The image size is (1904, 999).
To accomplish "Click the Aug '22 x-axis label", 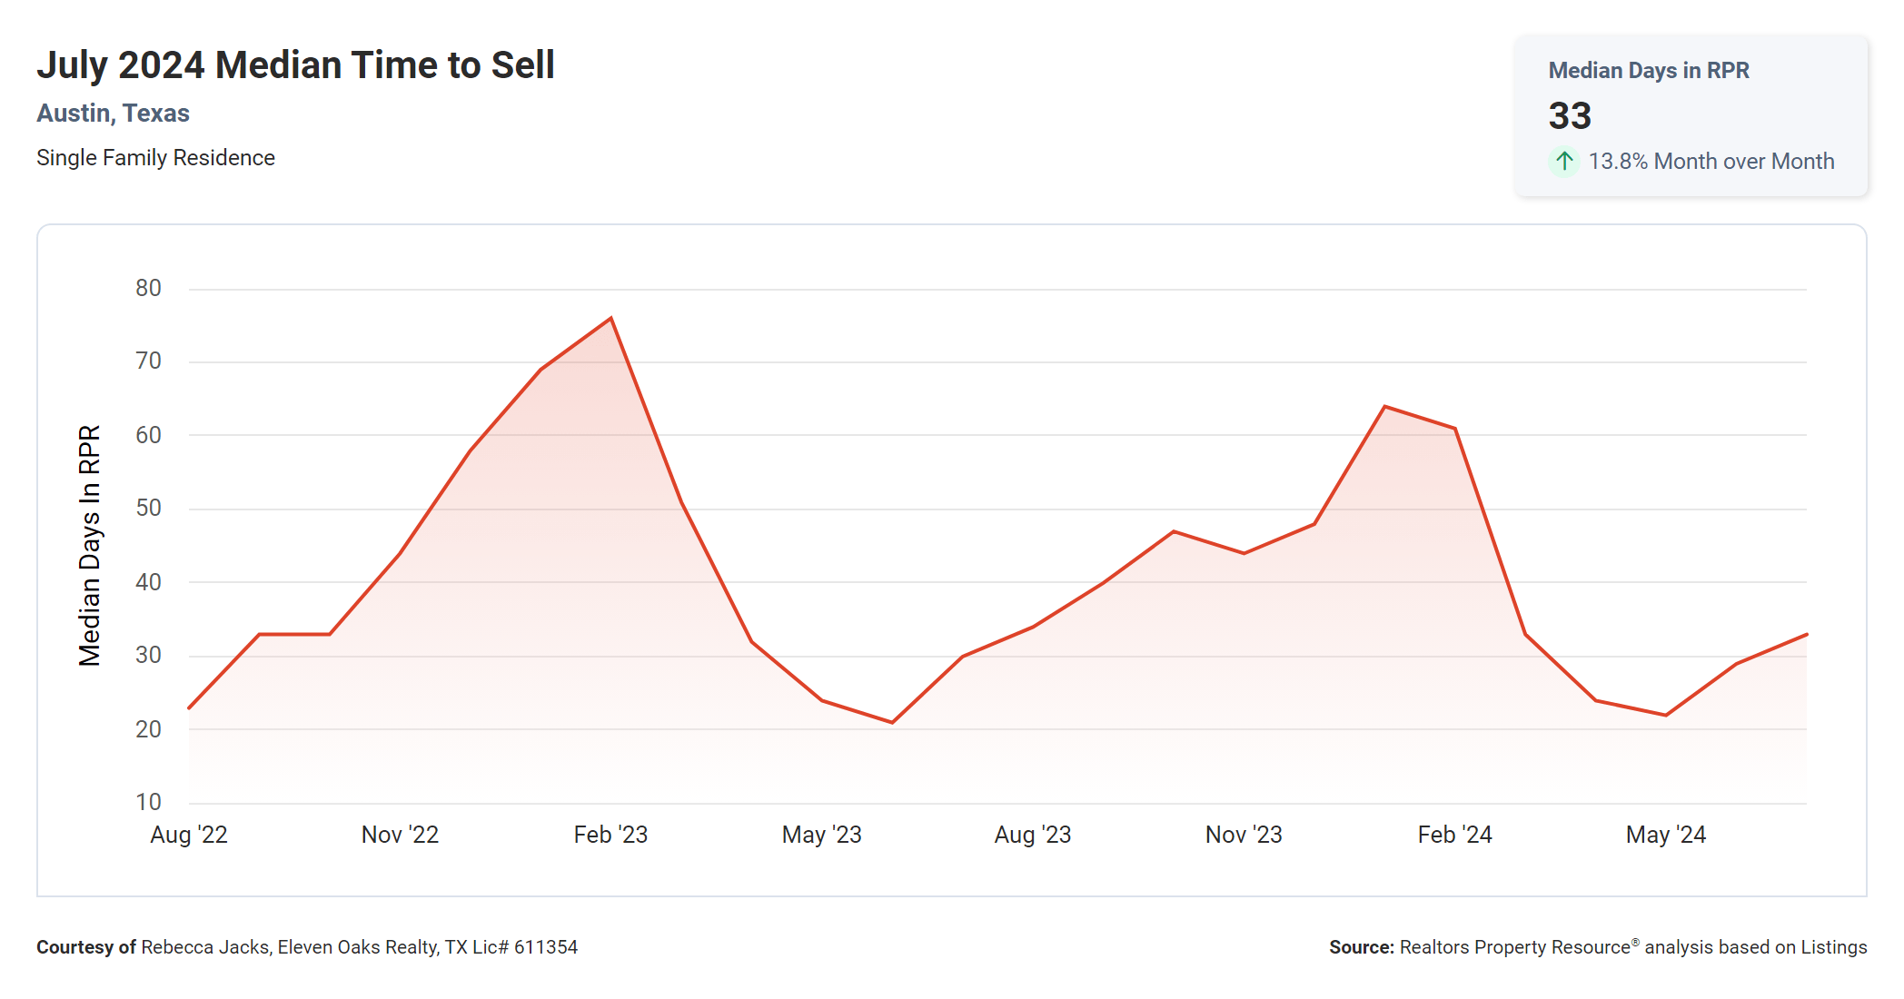I will point(189,835).
